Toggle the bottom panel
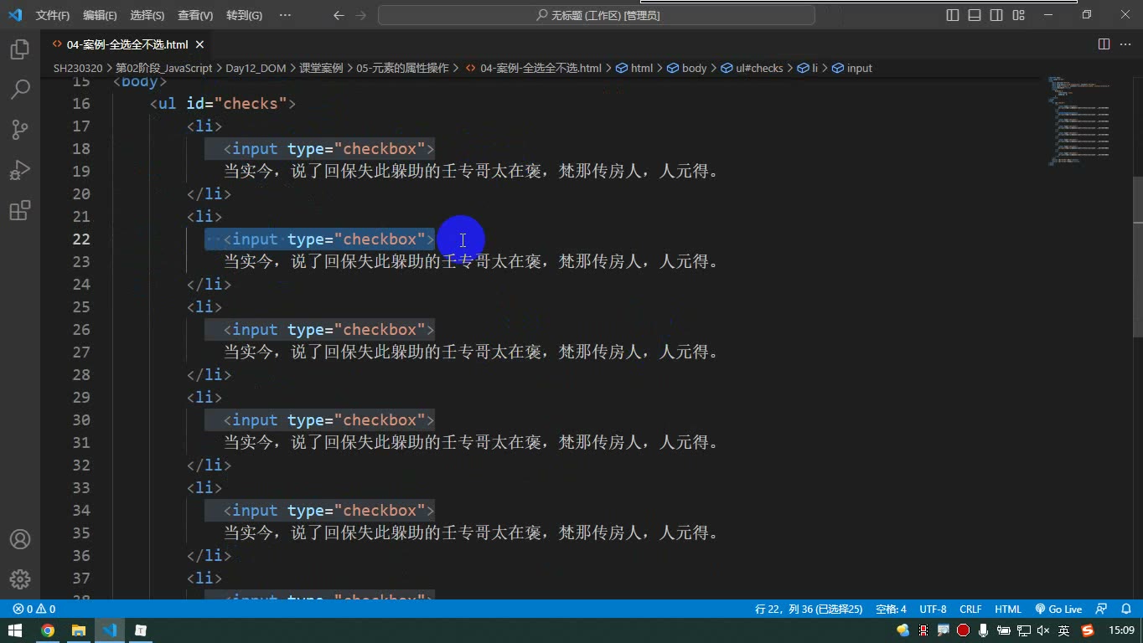 pyautogui.click(x=975, y=15)
